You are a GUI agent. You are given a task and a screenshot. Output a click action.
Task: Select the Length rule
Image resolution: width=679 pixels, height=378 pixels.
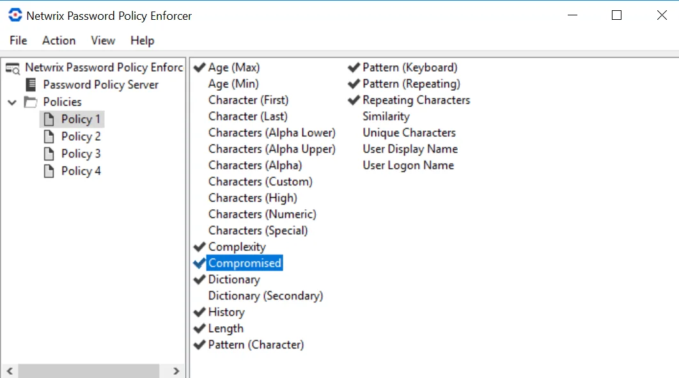pos(226,329)
